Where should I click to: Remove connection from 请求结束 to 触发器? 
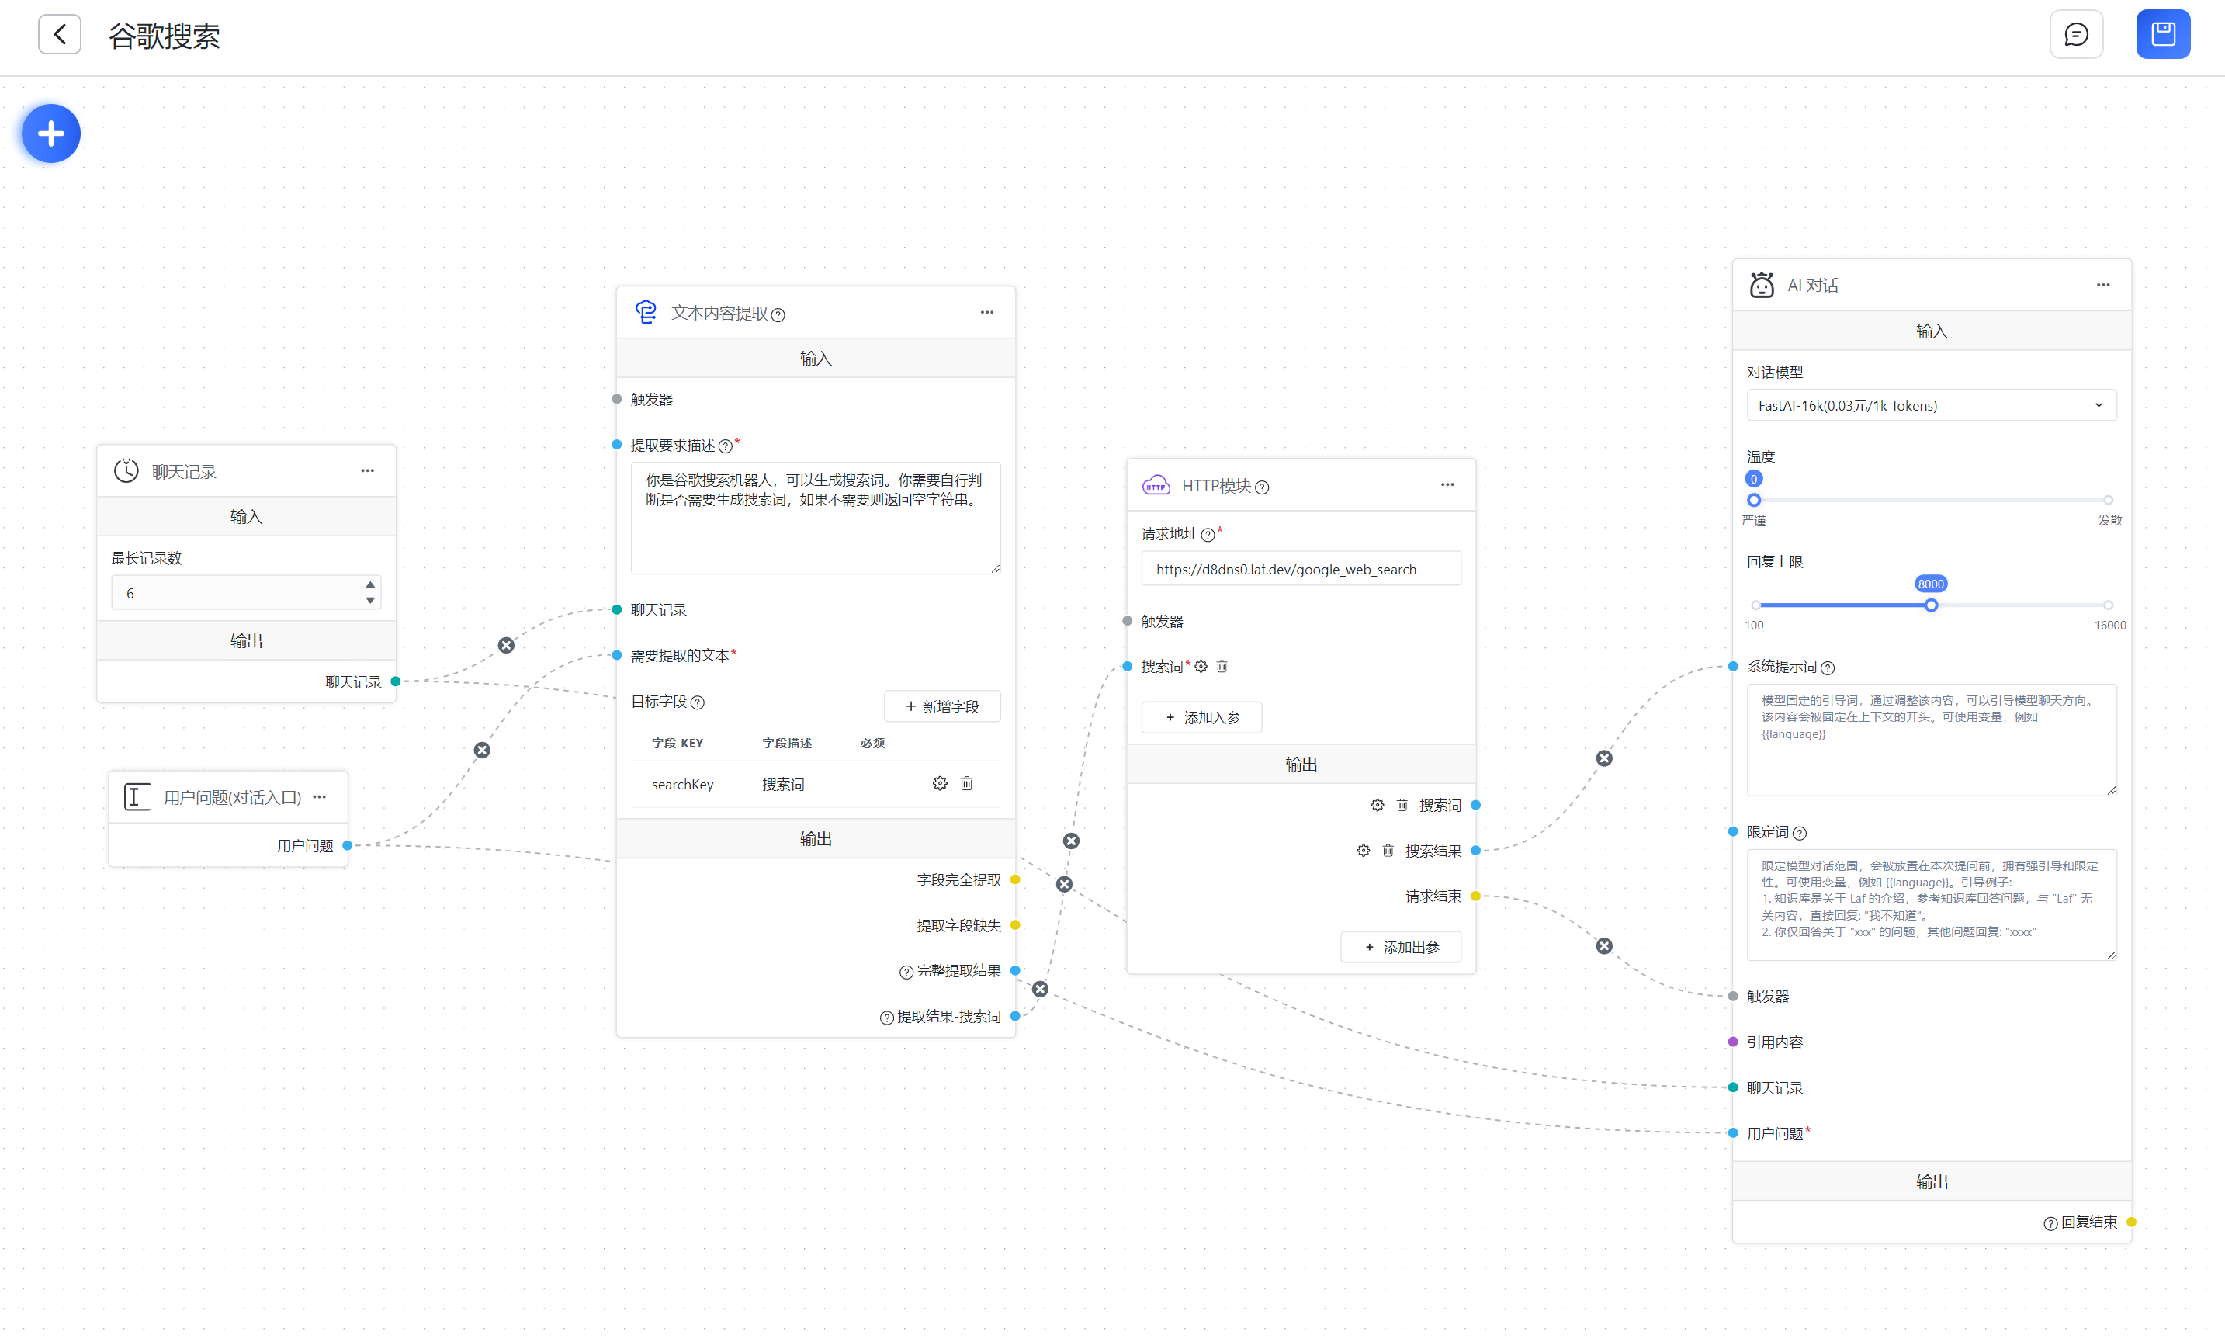pyautogui.click(x=1603, y=945)
